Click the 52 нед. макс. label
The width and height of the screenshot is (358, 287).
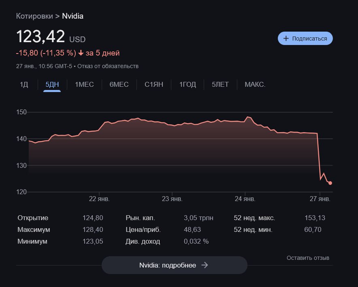[254, 218]
